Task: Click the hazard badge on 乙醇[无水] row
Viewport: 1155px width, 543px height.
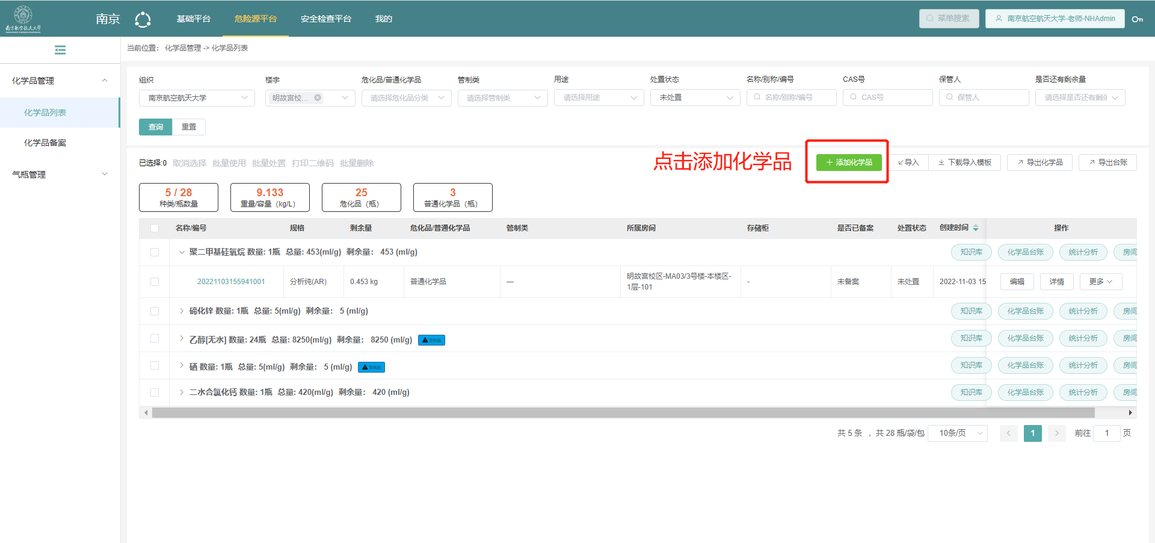Action: pos(431,340)
